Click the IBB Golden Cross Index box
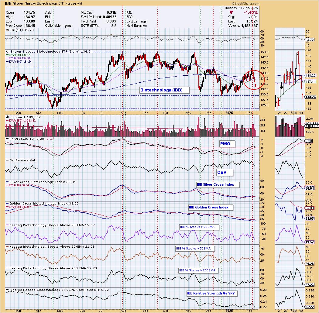 (211, 207)
